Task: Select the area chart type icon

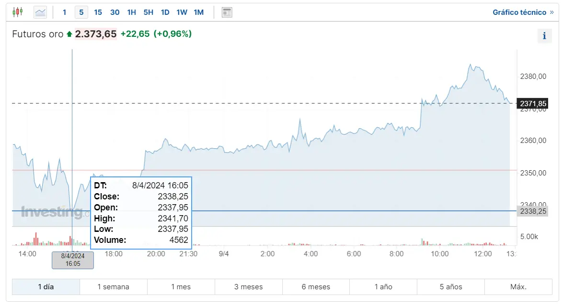Action: coord(40,12)
